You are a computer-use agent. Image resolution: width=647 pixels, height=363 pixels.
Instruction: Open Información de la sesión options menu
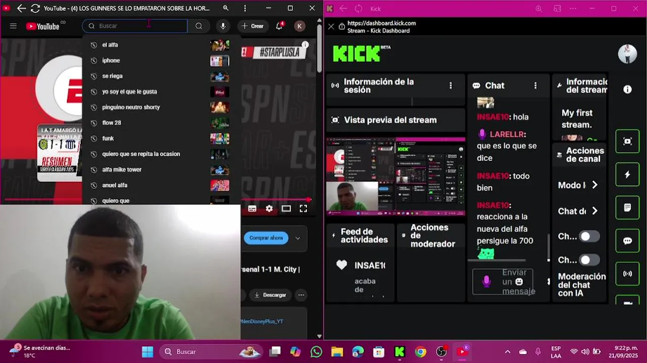click(x=450, y=86)
